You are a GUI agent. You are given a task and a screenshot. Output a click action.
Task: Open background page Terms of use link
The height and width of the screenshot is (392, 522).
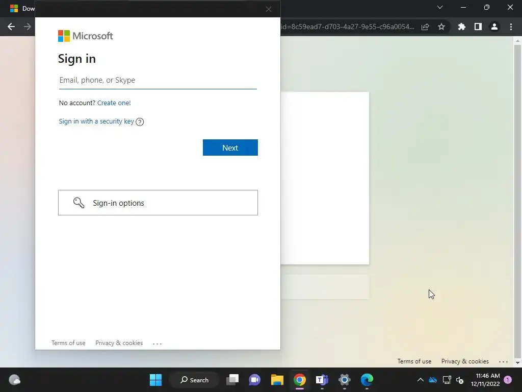tap(414, 361)
